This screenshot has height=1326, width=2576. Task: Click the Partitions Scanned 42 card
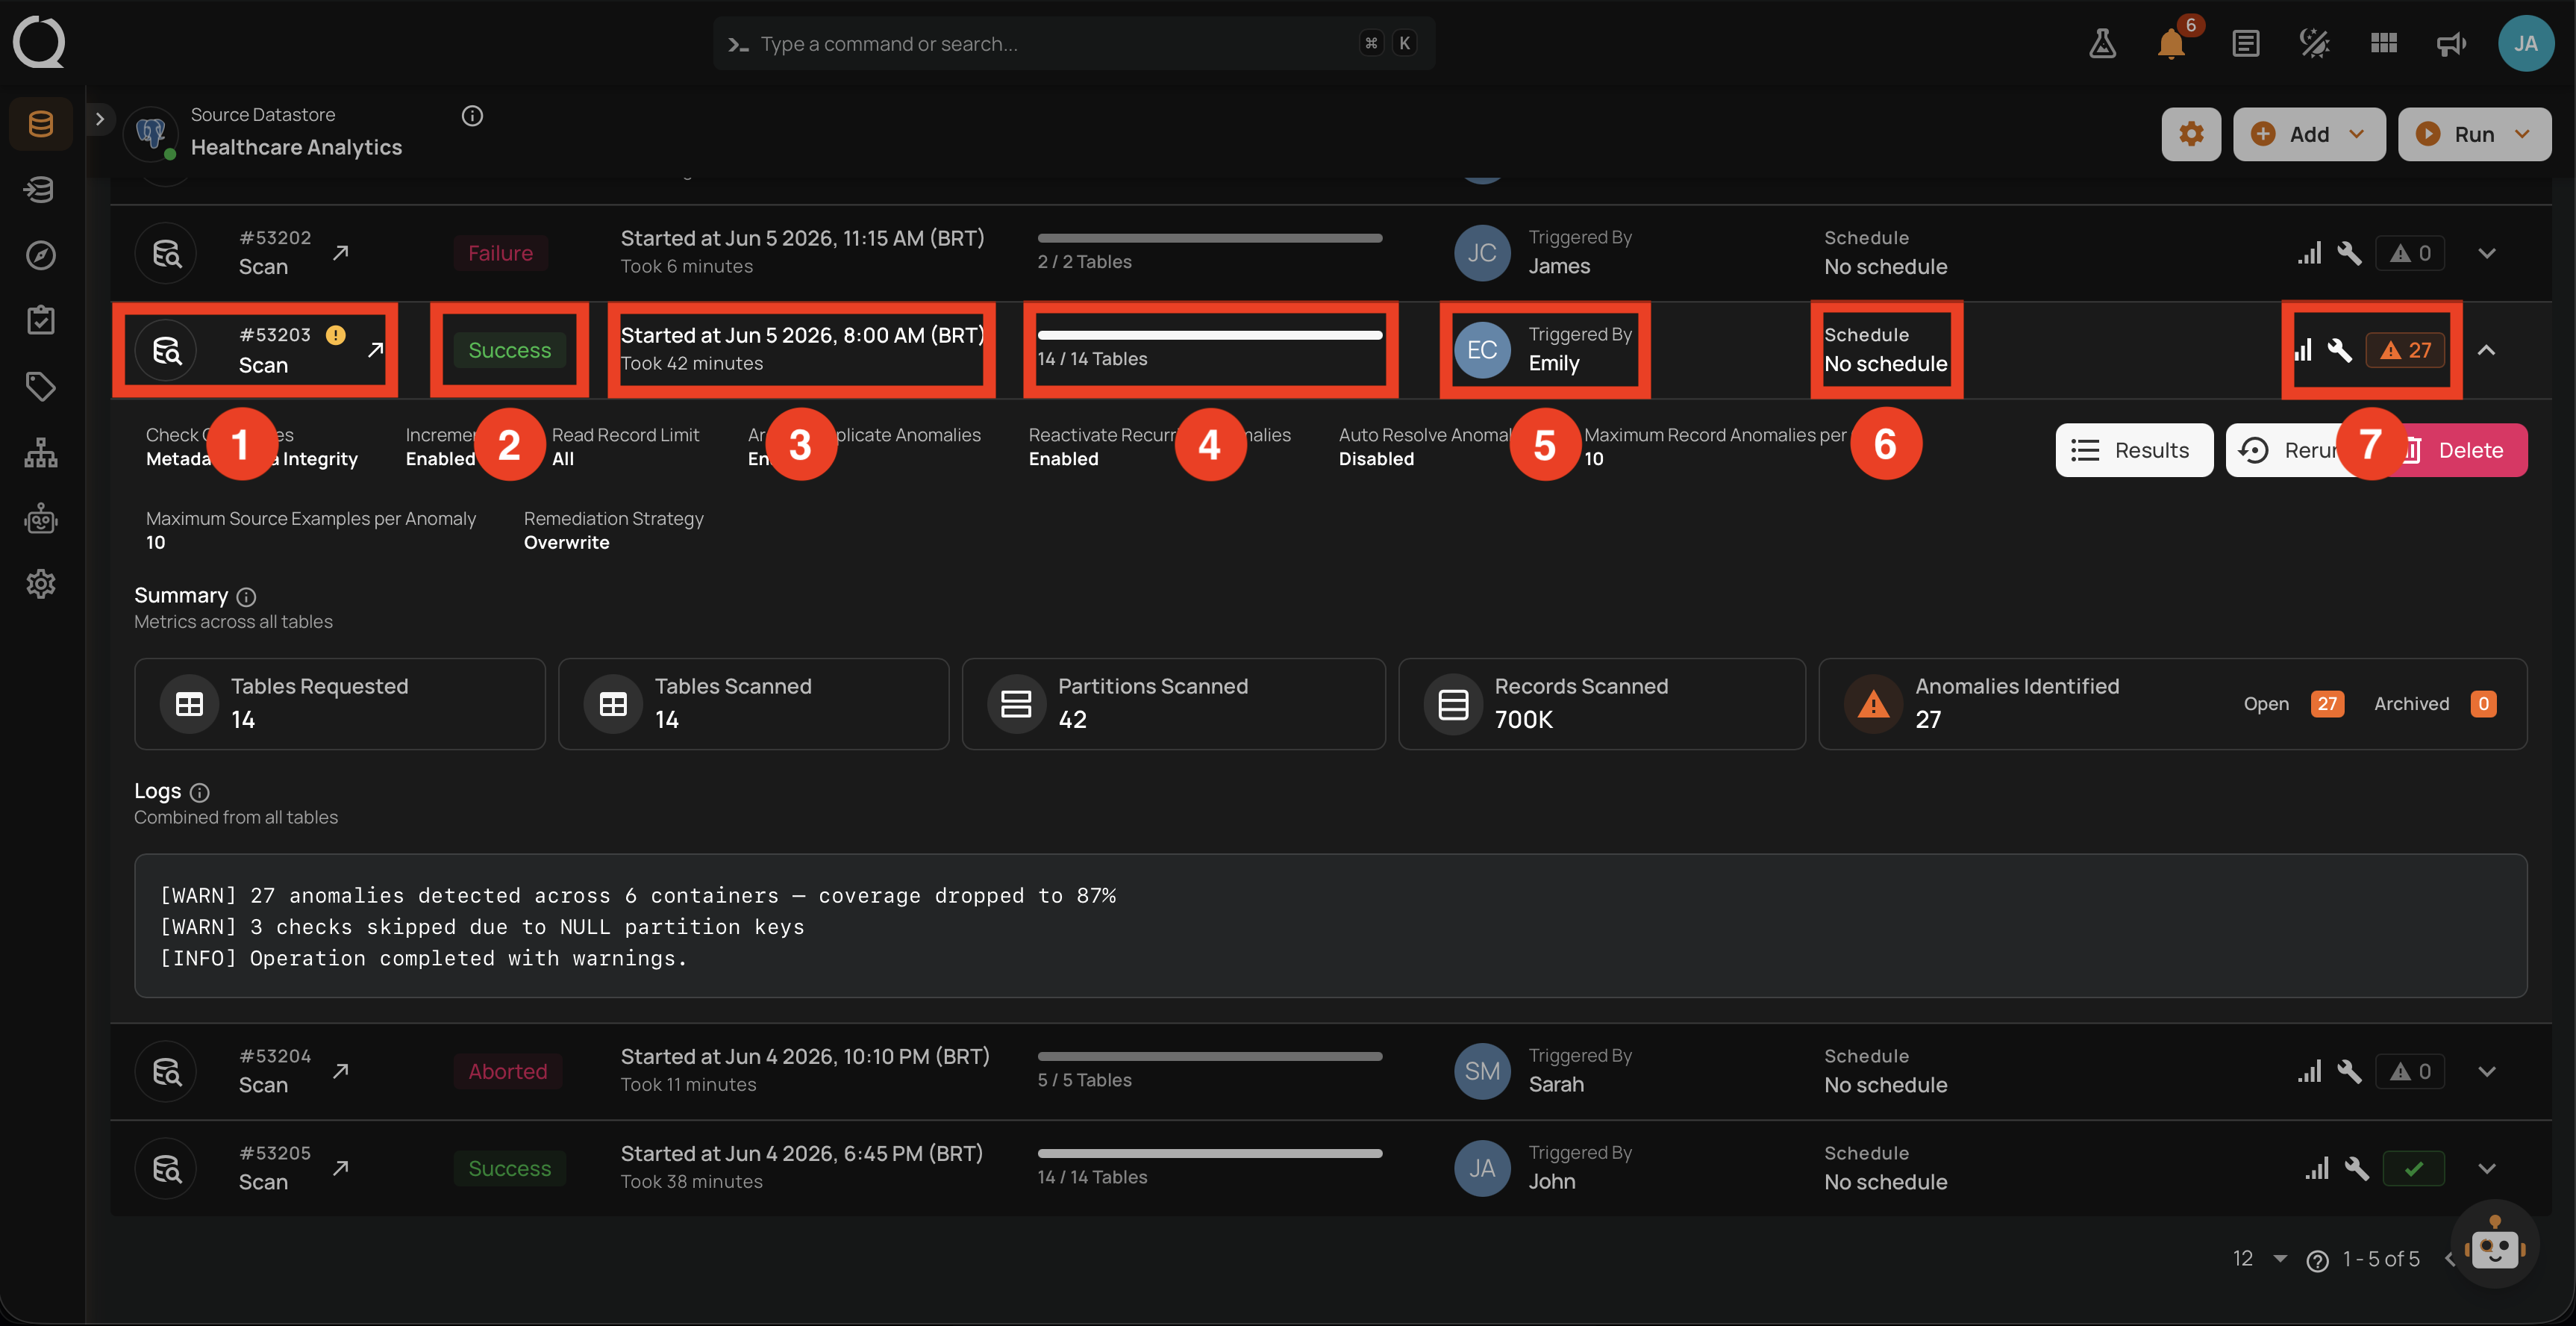pos(1173,703)
